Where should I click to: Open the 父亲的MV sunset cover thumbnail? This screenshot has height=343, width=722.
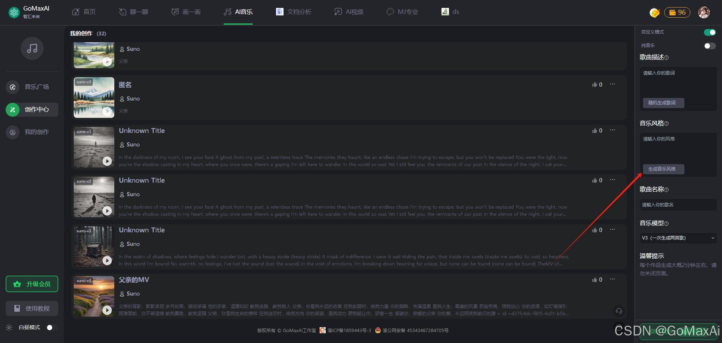(94, 296)
